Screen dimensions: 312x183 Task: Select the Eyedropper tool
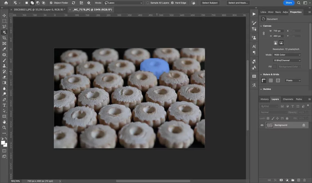(4, 49)
